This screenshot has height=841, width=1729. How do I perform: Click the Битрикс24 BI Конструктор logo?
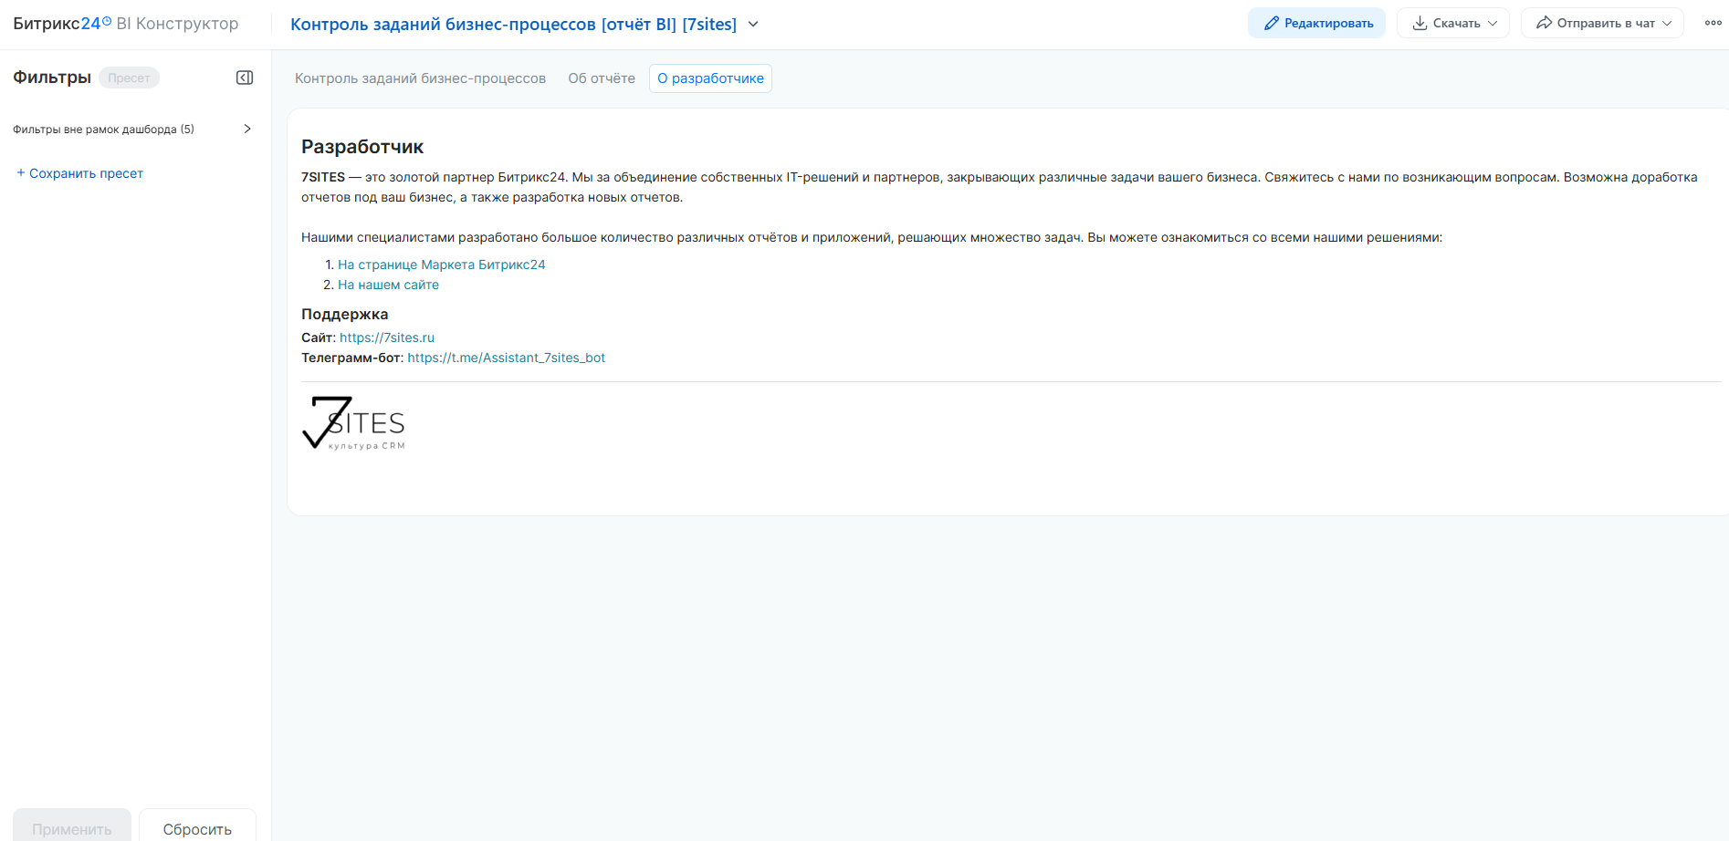pos(126,24)
